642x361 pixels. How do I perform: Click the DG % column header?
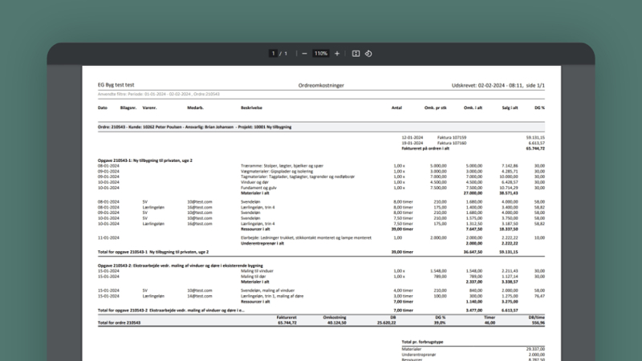pyautogui.click(x=539, y=107)
